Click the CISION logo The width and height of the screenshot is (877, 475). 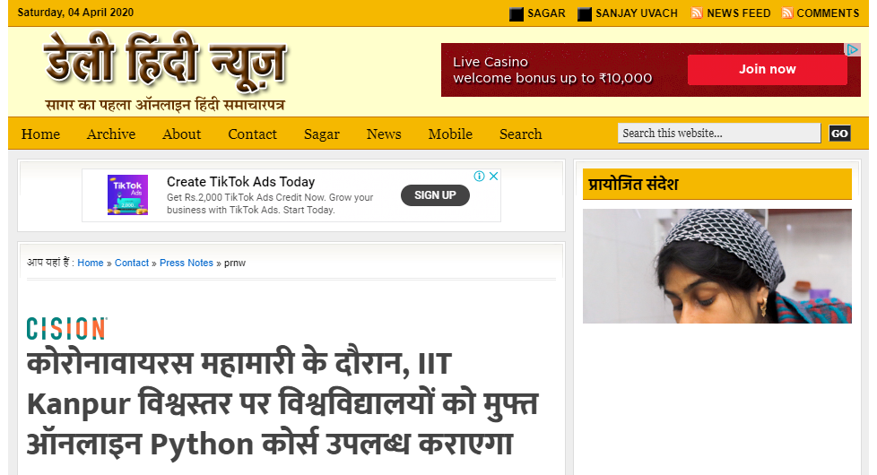tap(67, 329)
